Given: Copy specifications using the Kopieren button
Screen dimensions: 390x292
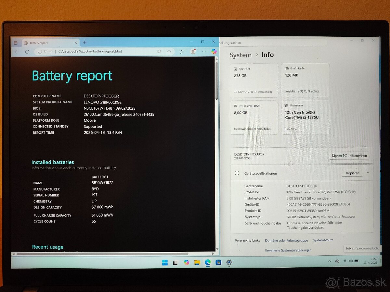Looking at the screenshot, I should [352, 173].
